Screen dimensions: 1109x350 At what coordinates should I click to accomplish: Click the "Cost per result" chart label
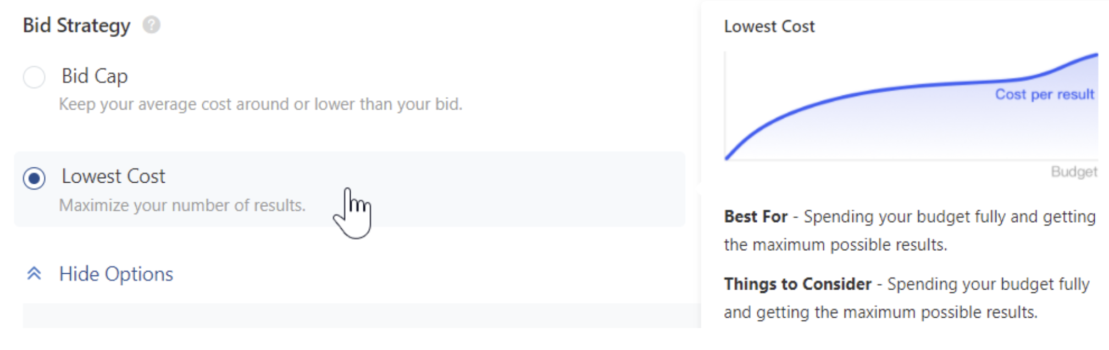[x=1044, y=94]
